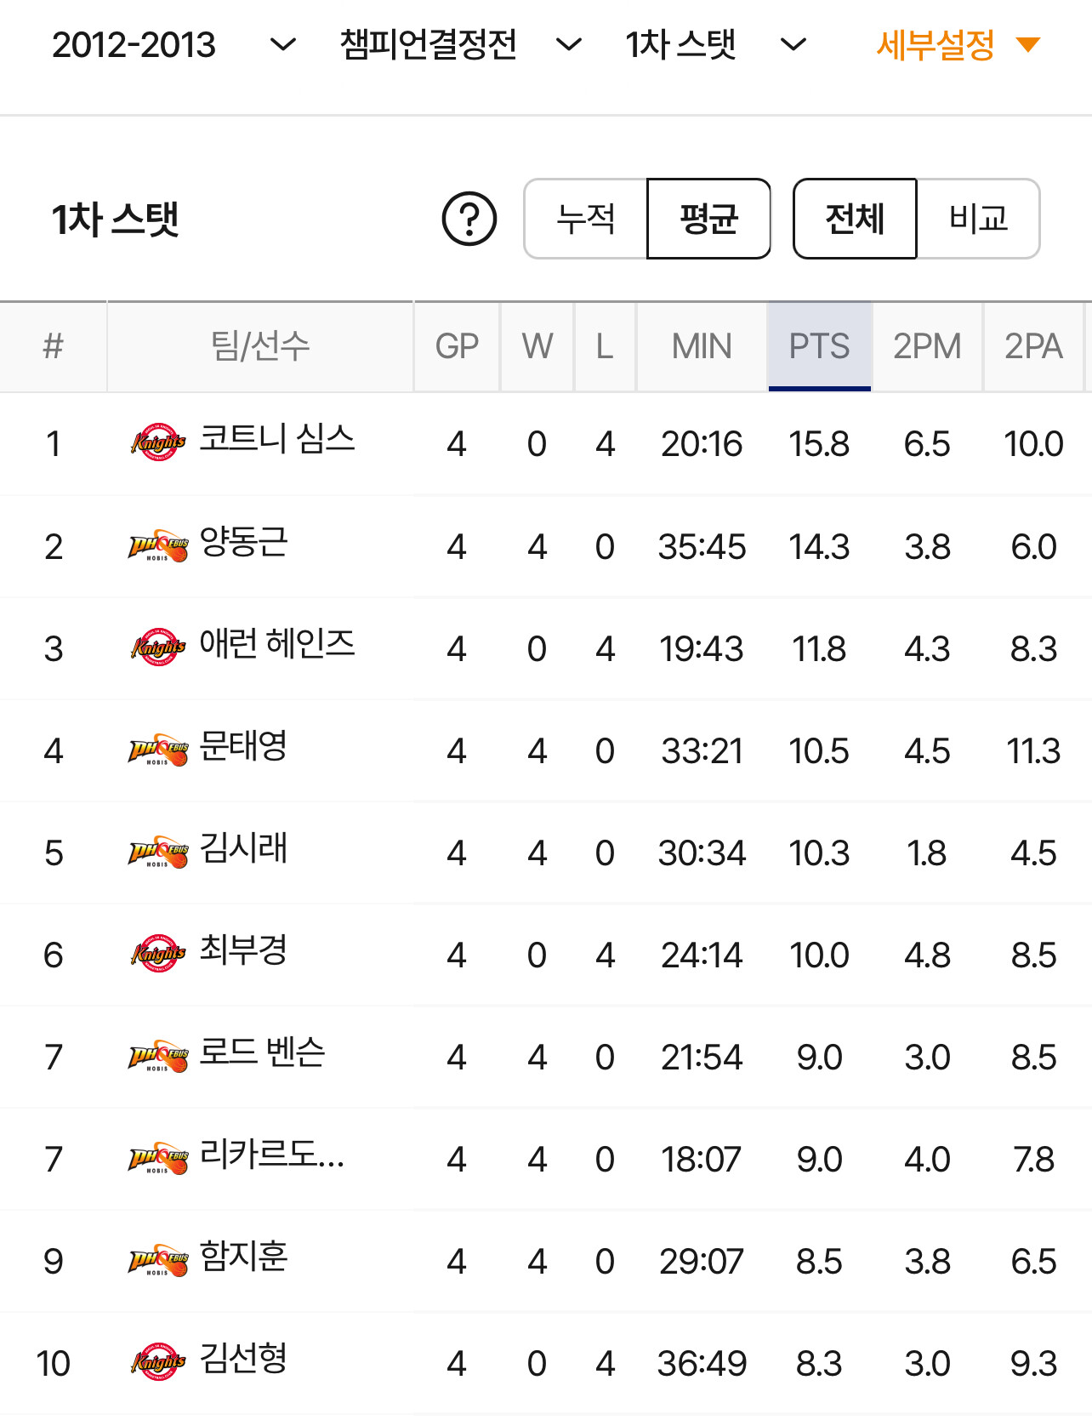Image resolution: width=1092 pixels, height=1420 pixels.
Task: Click Knights logo beside 애런 헤인즈
Action: pos(158,647)
